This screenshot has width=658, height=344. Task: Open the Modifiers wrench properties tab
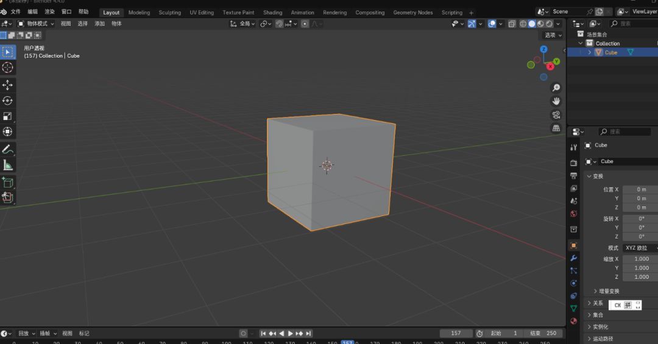point(573,258)
